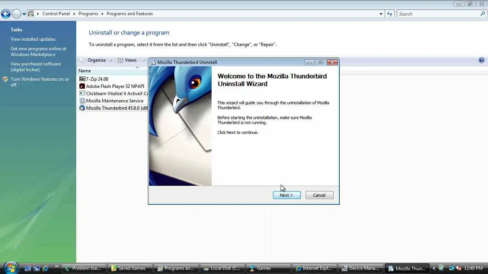Close the Thunderbird Uninstall dialog with X
Screen dimensions: 488x274
tap(332, 62)
